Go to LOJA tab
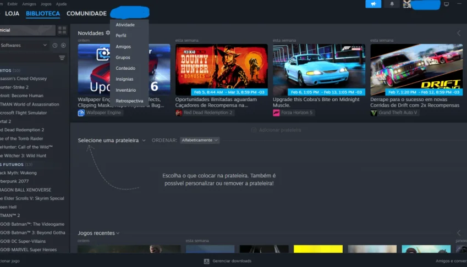This screenshot has height=267, width=467. pyautogui.click(x=12, y=13)
